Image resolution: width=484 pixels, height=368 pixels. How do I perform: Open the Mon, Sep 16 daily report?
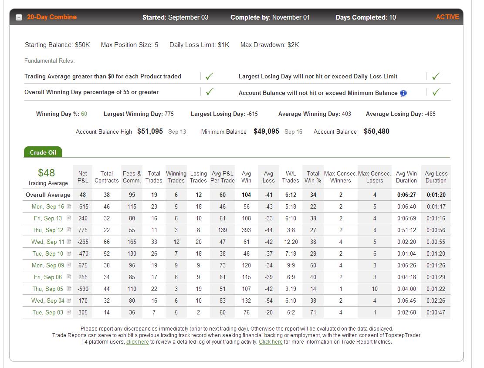pyautogui.click(x=48, y=207)
